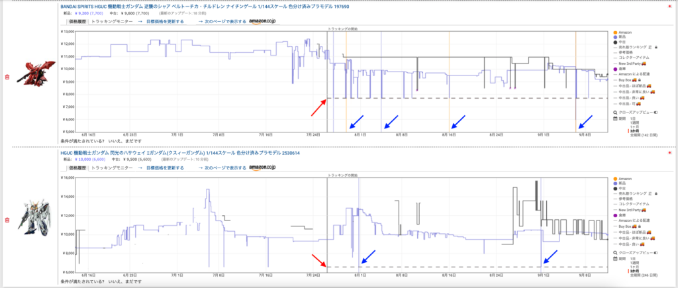The height and width of the screenshot is (288, 678).
Task: Toggle 中古品 - ほぼ新品 in Nightingale legend
Action: coord(632,86)
